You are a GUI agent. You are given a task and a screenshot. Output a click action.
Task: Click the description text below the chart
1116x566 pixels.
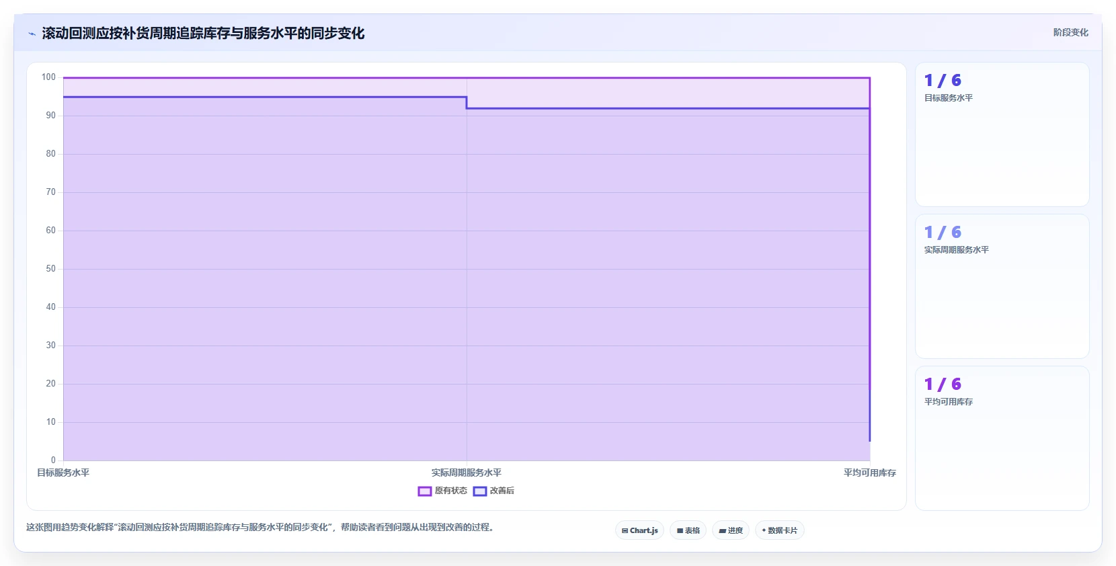(261, 527)
